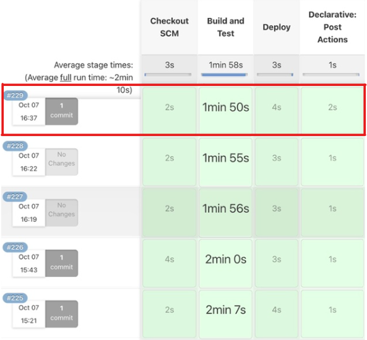Select Deploy stage cell of build #226

coord(277,263)
